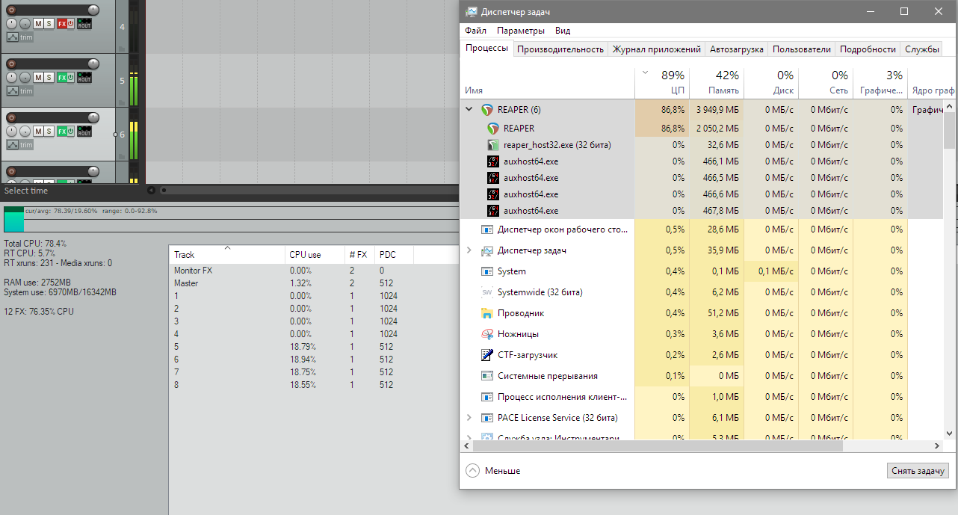Viewport: 958px width, 515px height.
Task: Switch to the Службы tab
Action: coord(922,49)
